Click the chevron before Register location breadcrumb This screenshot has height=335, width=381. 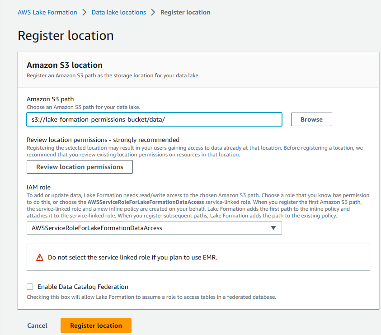tap(153, 12)
